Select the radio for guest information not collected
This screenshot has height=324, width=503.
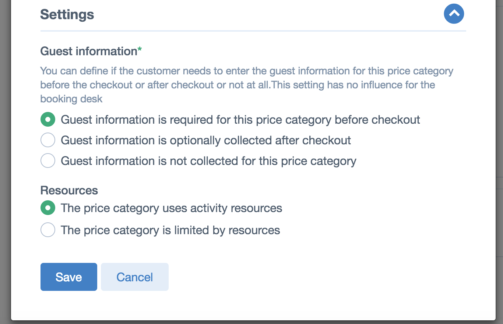click(x=48, y=161)
